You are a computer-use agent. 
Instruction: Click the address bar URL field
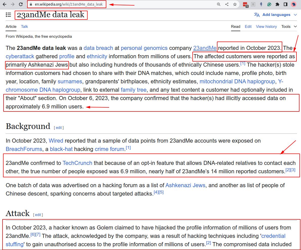(69, 4)
